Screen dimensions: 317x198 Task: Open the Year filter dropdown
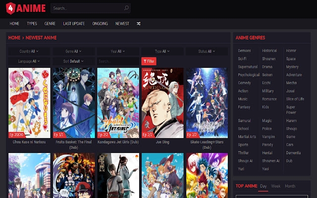pos(118,51)
